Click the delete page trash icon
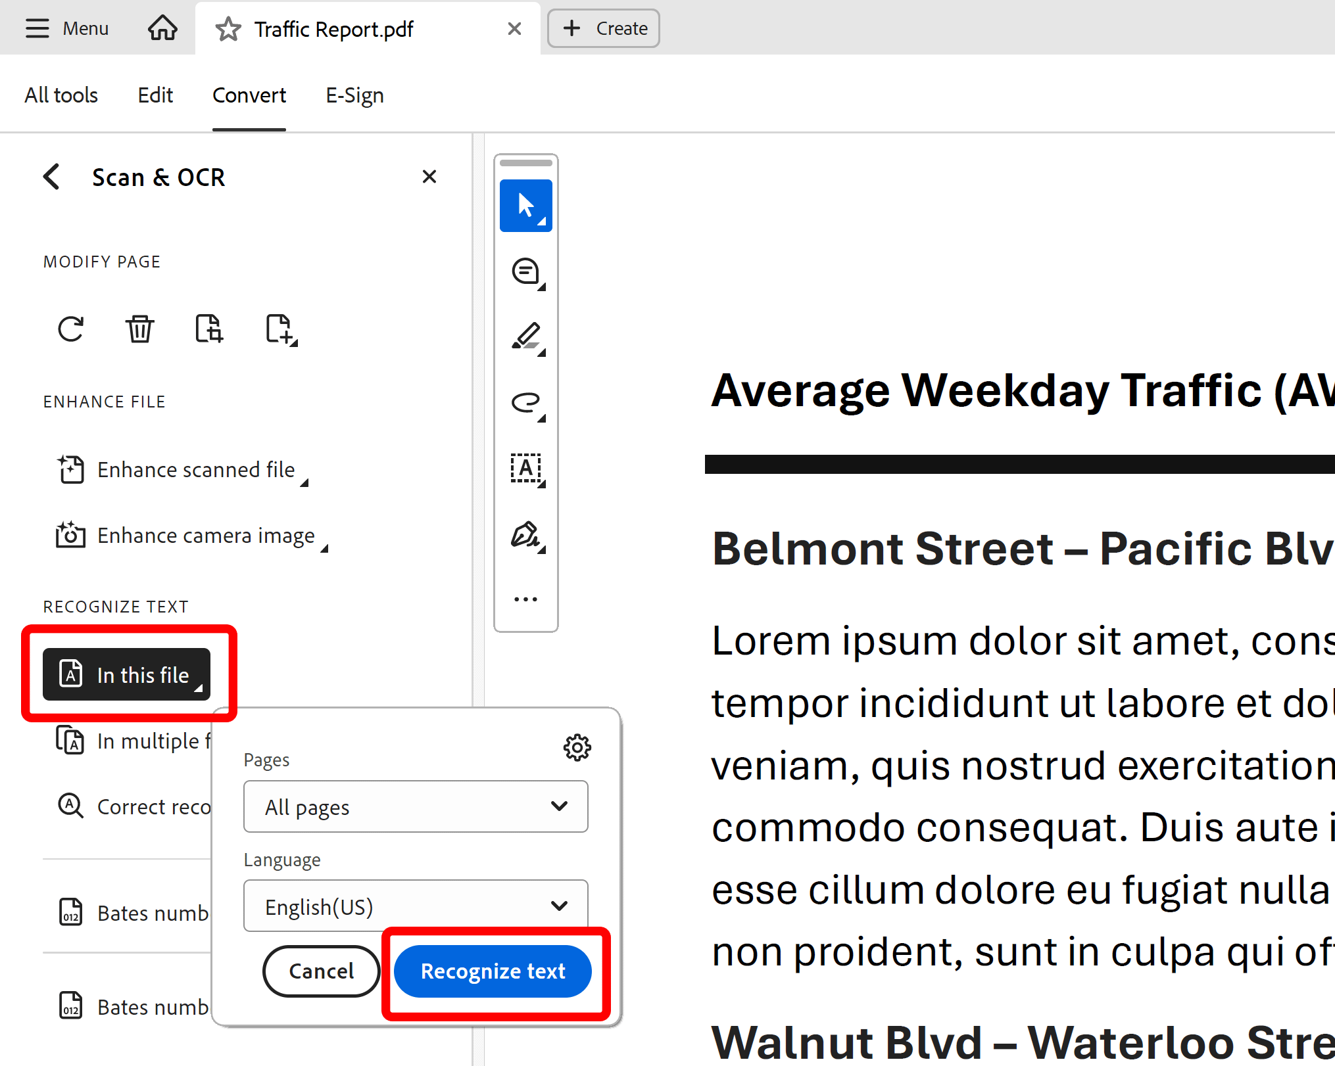The height and width of the screenshot is (1066, 1335). pyautogui.click(x=139, y=329)
